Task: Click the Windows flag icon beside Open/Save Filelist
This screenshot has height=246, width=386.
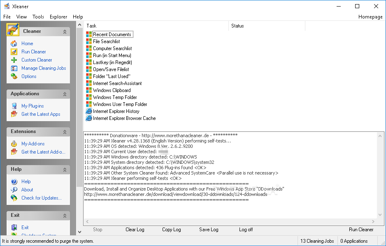Action: tap(89, 69)
